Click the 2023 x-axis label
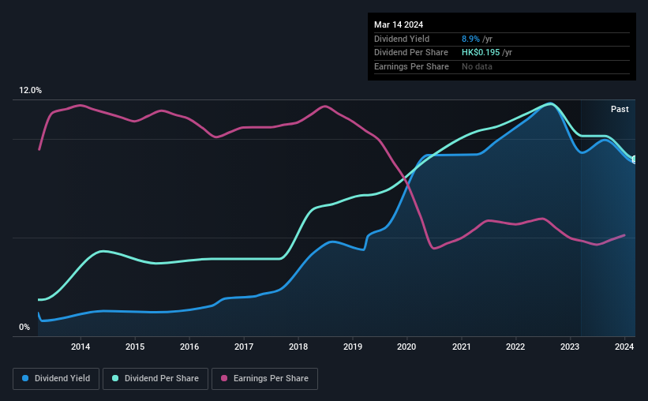648x401 pixels. (570, 347)
